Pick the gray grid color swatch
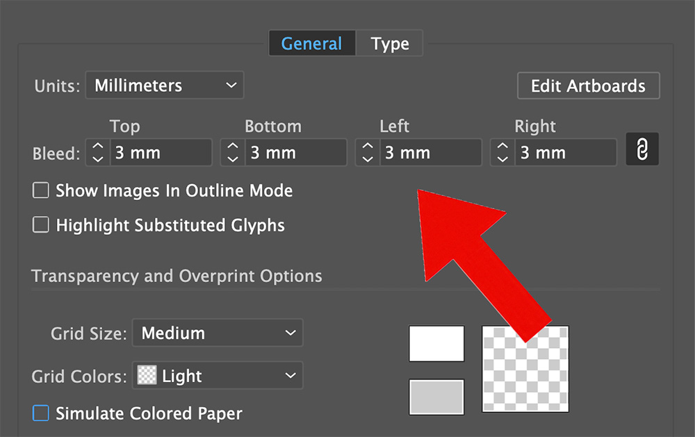This screenshot has height=437, width=695. point(436,397)
